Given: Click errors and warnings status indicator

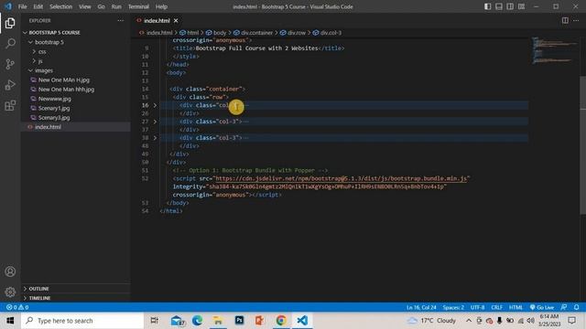Looking at the screenshot, I should (x=17, y=307).
